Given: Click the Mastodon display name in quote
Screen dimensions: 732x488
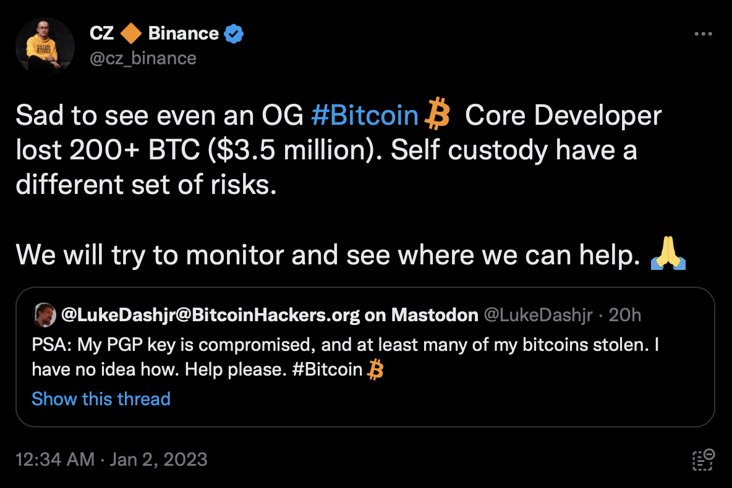Looking at the screenshot, I should pyautogui.click(x=270, y=316).
